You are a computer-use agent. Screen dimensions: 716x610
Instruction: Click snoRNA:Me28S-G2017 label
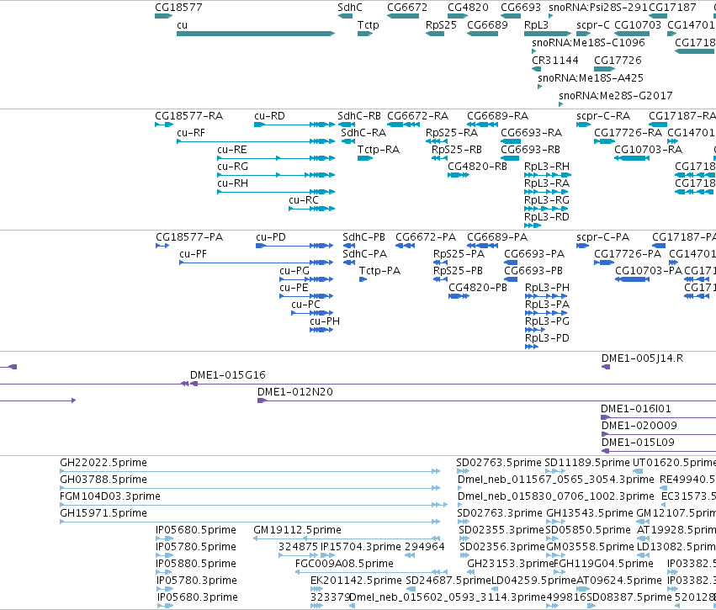[x=616, y=96]
